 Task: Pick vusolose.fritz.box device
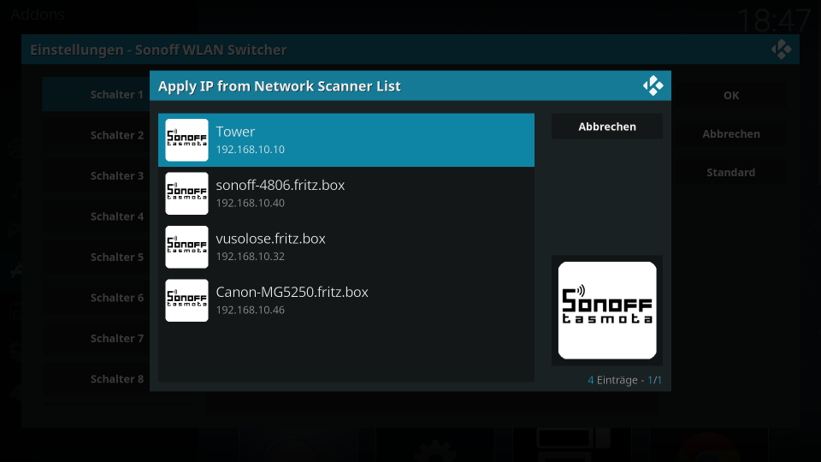pyautogui.click(x=346, y=246)
